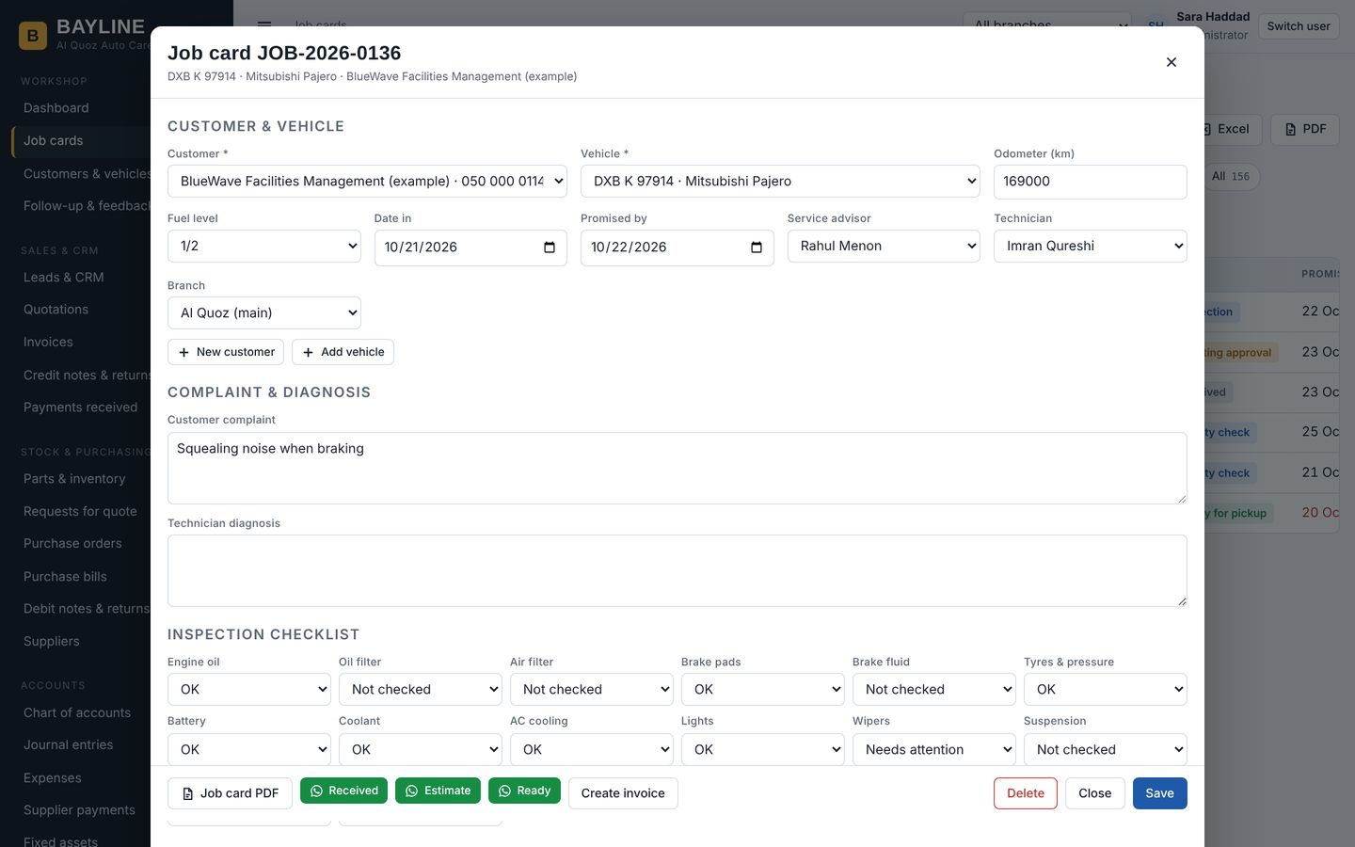Click the Customer complaint text area
Viewport: 1355px width, 847px height.
677,468
